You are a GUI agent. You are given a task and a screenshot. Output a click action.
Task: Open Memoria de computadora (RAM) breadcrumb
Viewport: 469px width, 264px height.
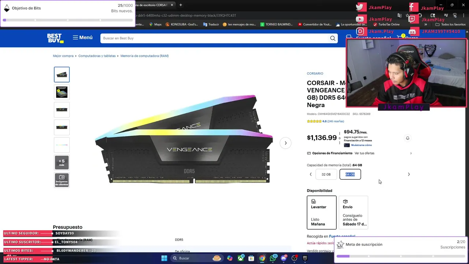coord(144,56)
